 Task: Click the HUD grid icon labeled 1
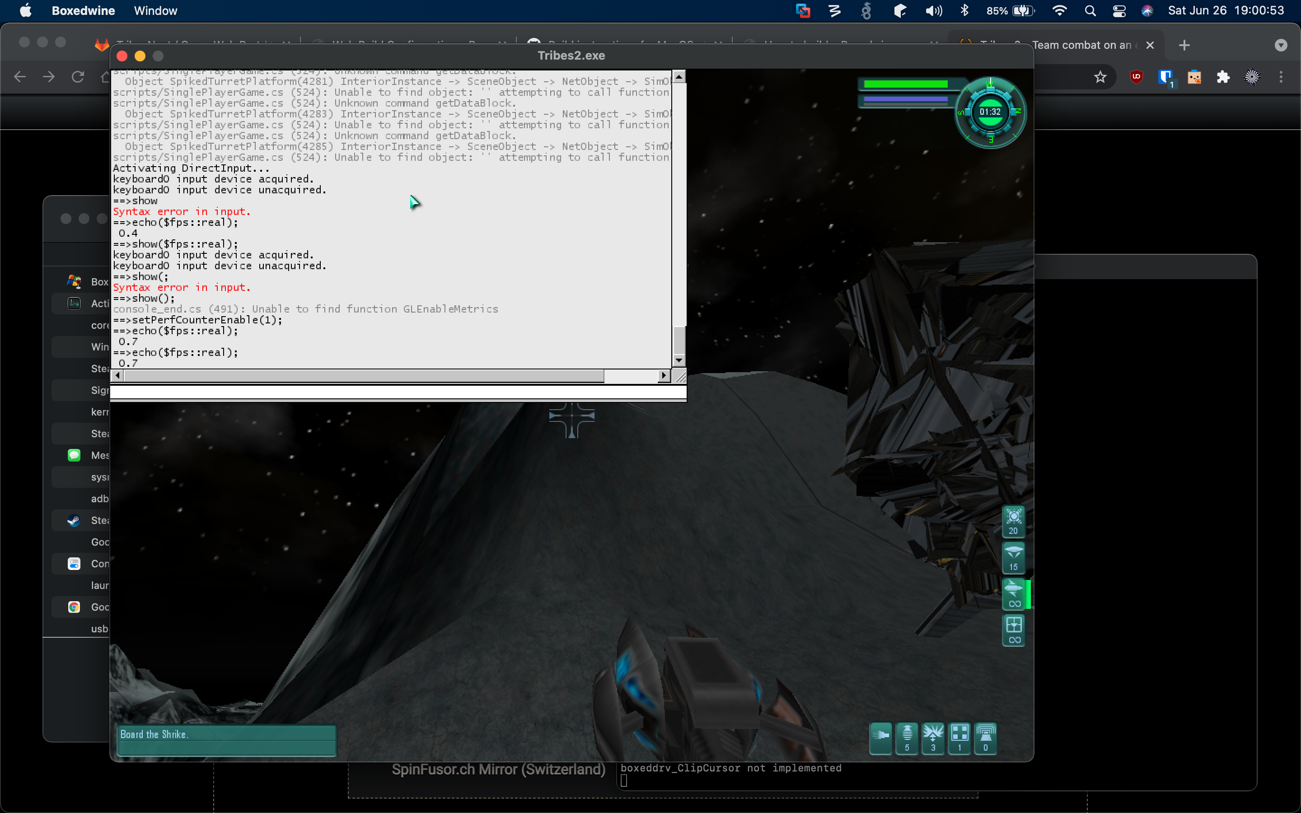tap(959, 739)
